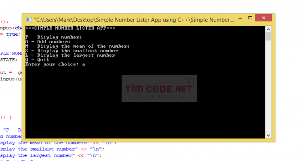The width and height of the screenshot is (303, 161).
Task: Click the 'P - Display numbers' line
Action: (x=53, y=37)
